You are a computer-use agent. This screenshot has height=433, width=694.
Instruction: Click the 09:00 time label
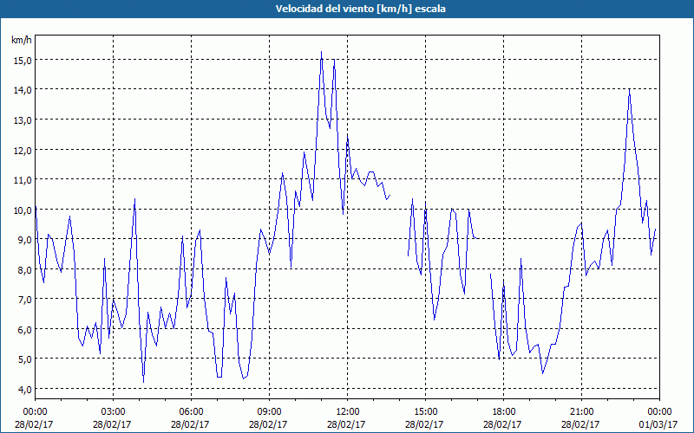tap(269, 412)
